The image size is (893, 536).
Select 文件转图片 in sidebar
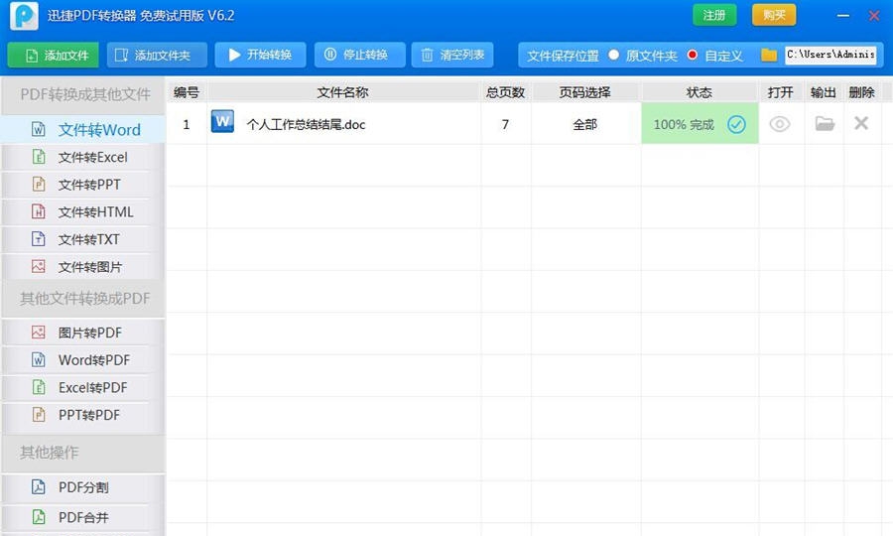83,267
